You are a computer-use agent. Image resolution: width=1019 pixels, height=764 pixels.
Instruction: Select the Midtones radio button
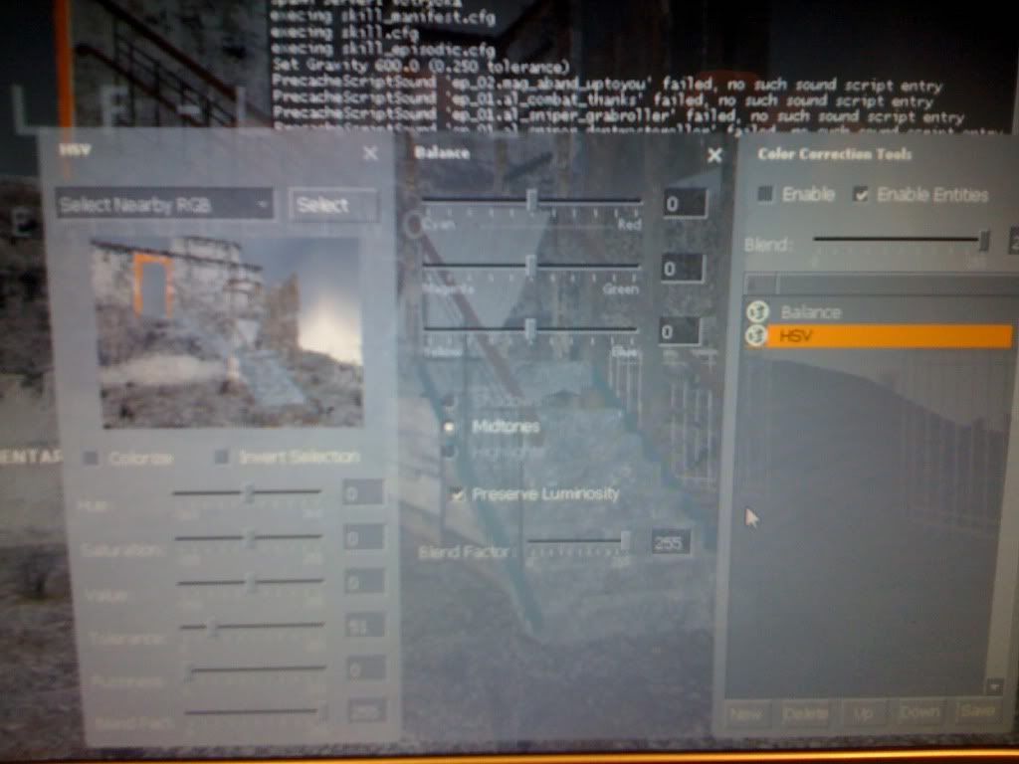point(451,426)
